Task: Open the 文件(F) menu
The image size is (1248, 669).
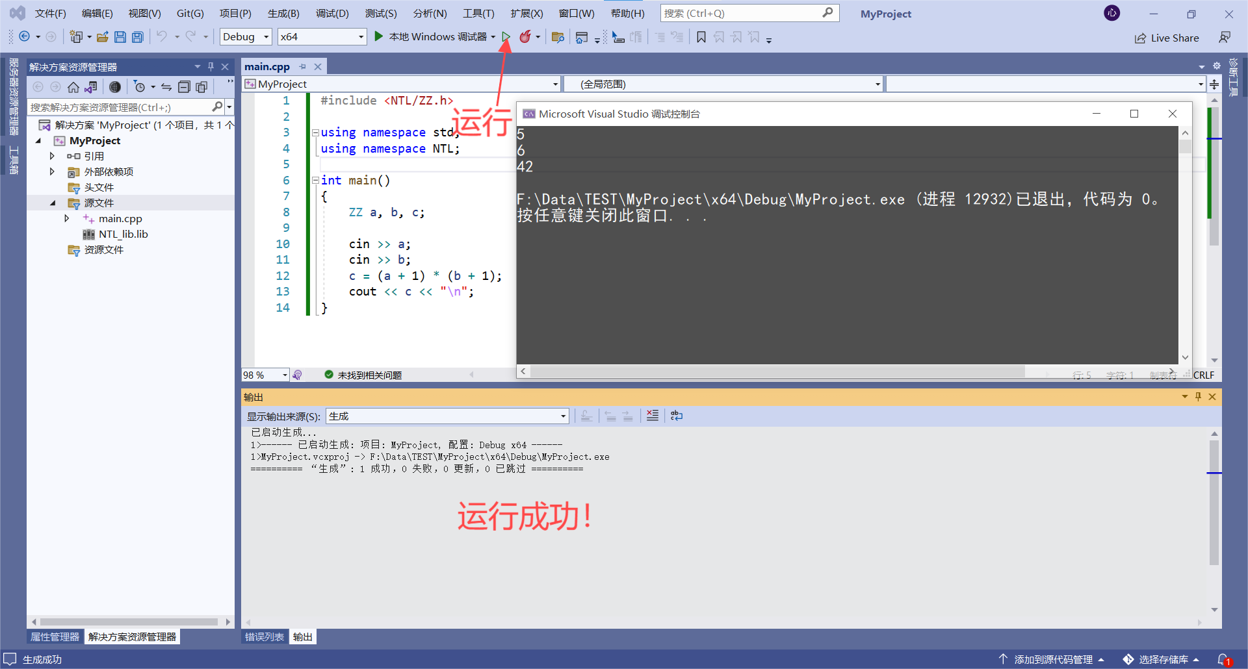Action: [x=50, y=13]
